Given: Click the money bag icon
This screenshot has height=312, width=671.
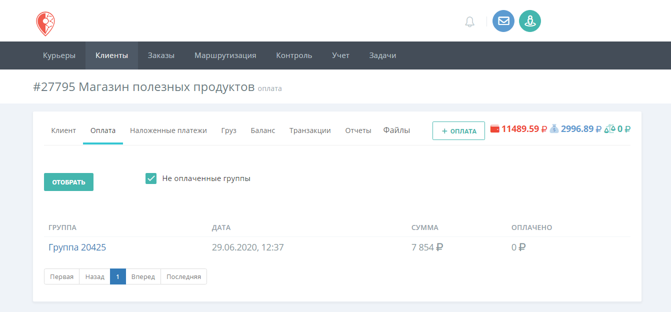Looking at the screenshot, I should pyautogui.click(x=554, y=129).
